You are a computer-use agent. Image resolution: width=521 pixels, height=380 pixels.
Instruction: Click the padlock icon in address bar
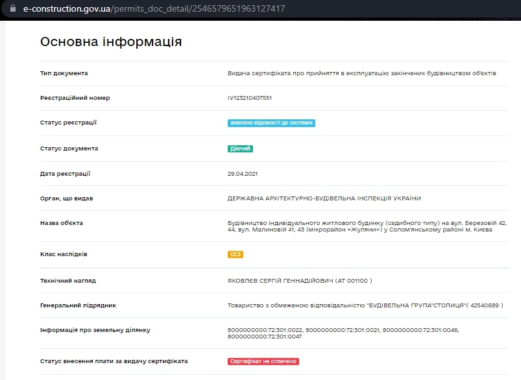coord(13,8)
